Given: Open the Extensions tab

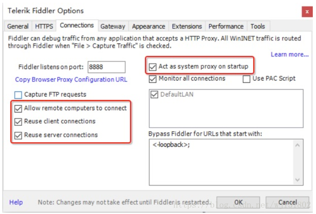Looking at the screenshot, I should (x=187, y=27).
